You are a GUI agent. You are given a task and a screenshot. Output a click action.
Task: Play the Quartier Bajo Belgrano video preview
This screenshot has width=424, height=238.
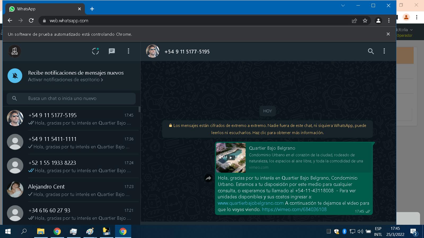point(231,158)
